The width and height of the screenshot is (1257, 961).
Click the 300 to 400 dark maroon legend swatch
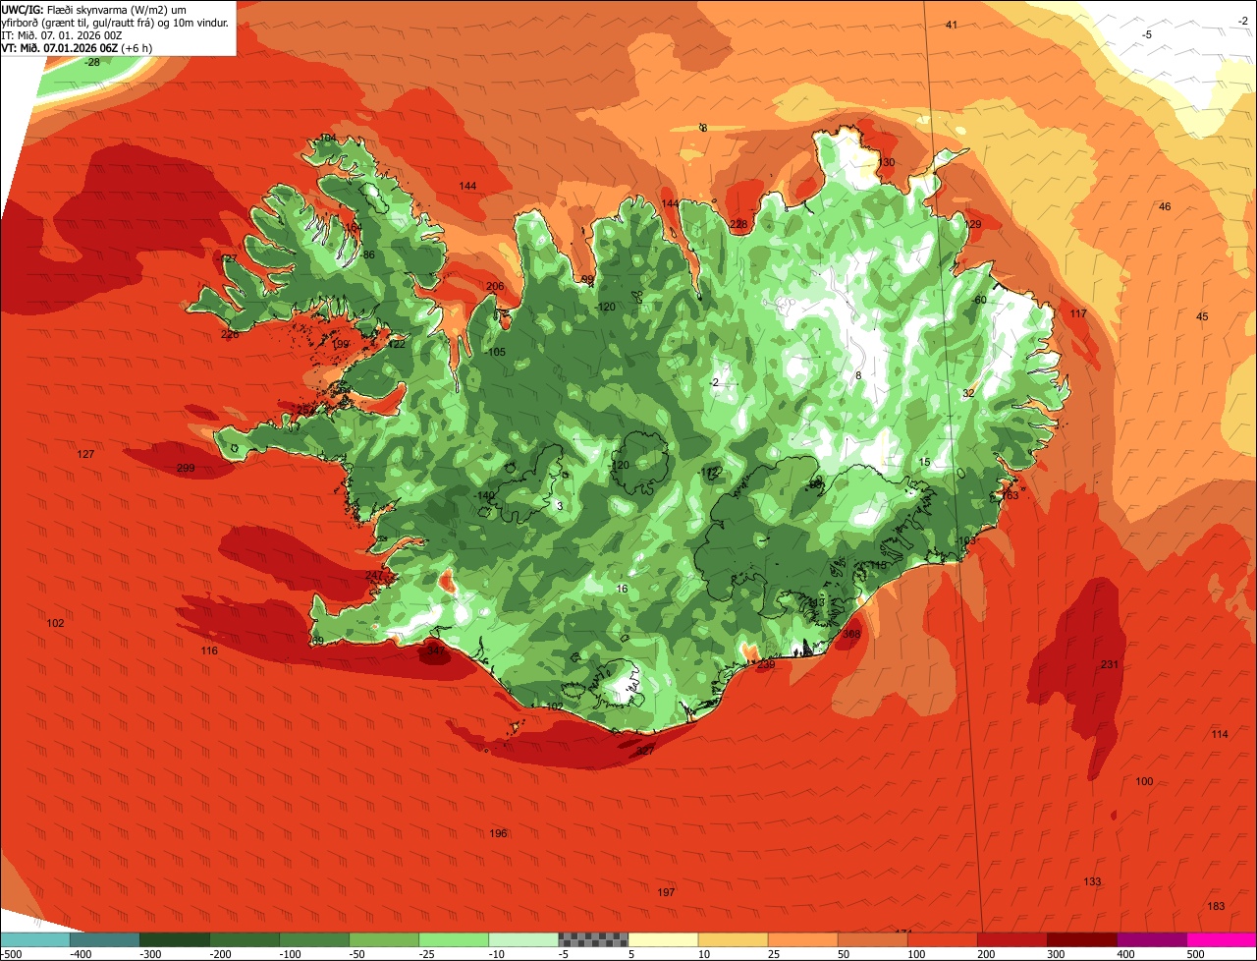pyautogui.click(x=1081, y=939)
